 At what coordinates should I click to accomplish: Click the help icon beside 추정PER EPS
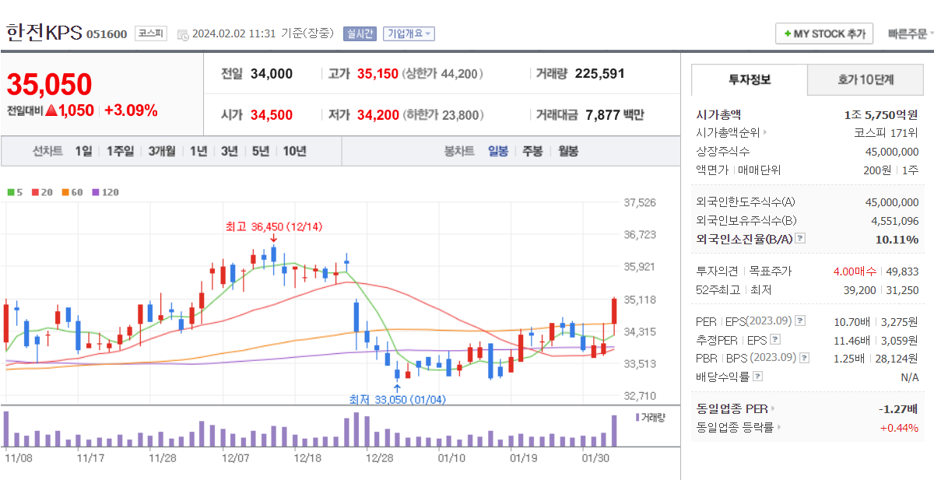coord(774,339)
